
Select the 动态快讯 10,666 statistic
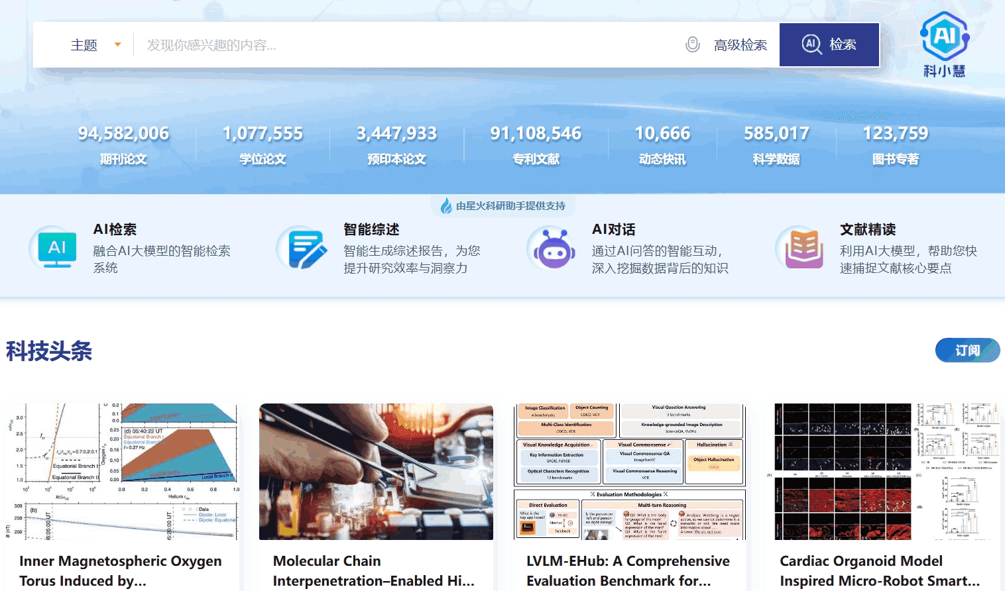click(x=662, y=145)
